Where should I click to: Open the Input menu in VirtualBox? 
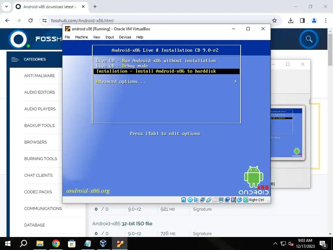[x=110, y=37]
